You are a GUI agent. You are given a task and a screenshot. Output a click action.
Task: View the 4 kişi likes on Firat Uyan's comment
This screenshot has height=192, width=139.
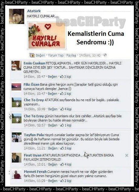tap(68, 164)
